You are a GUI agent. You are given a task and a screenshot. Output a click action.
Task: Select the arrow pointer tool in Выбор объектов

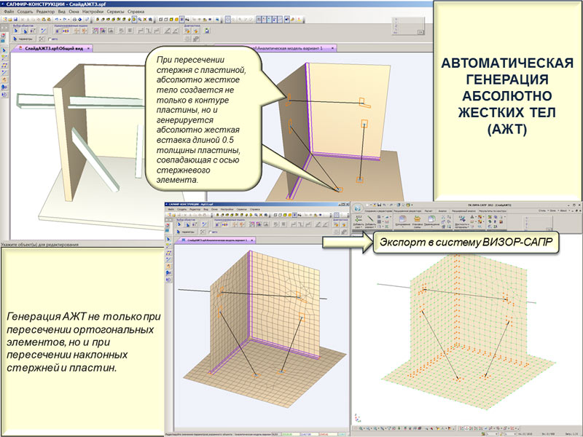16,31
